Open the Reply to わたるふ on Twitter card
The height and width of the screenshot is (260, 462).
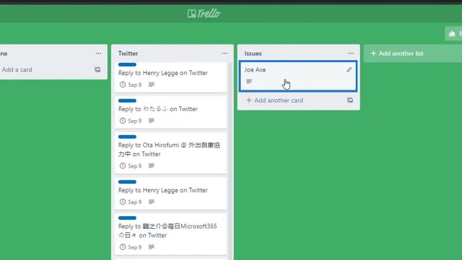[x=170, y=112]
